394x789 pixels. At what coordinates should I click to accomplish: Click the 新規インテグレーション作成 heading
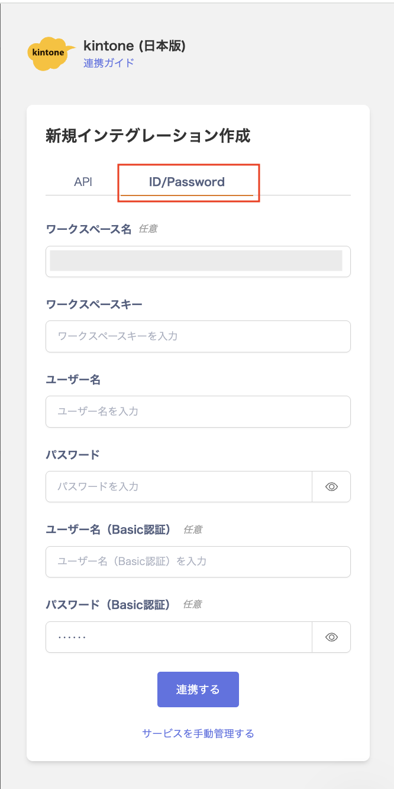[x=148, y=136]
